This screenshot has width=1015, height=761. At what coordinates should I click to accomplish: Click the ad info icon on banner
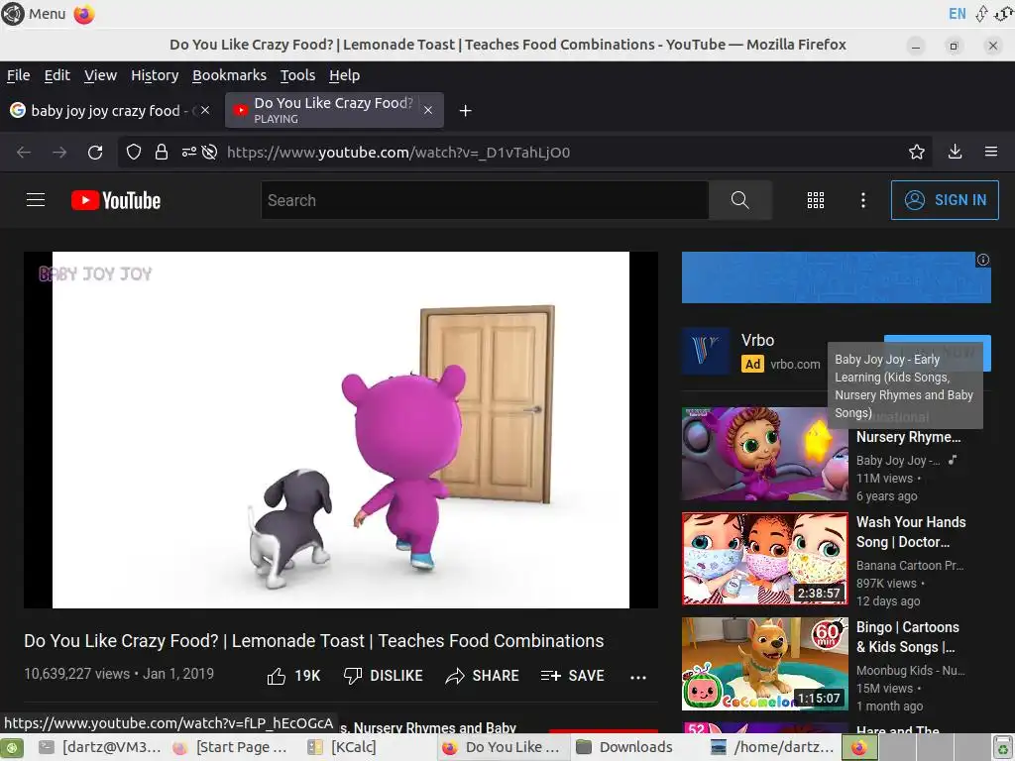tap(982, 261)
